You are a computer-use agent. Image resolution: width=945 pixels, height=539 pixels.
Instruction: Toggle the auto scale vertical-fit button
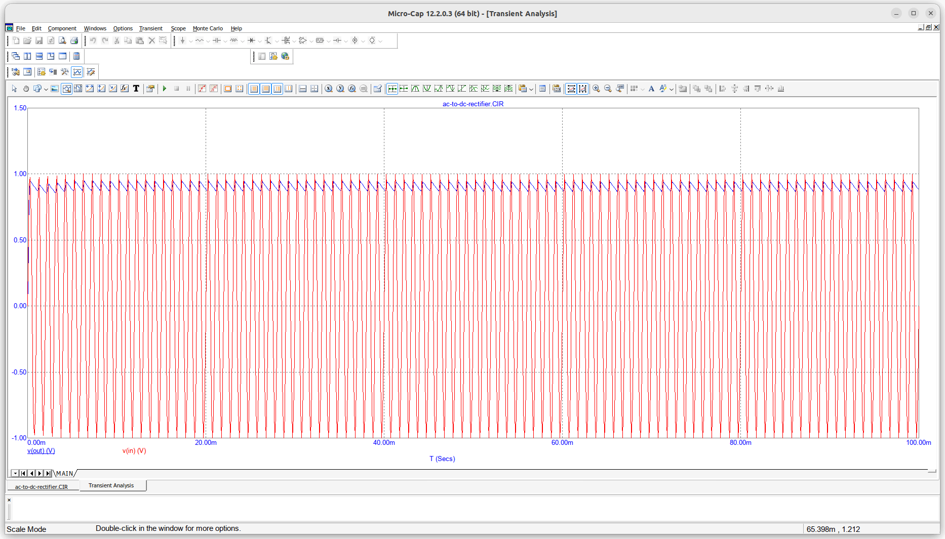click(583, 89)
